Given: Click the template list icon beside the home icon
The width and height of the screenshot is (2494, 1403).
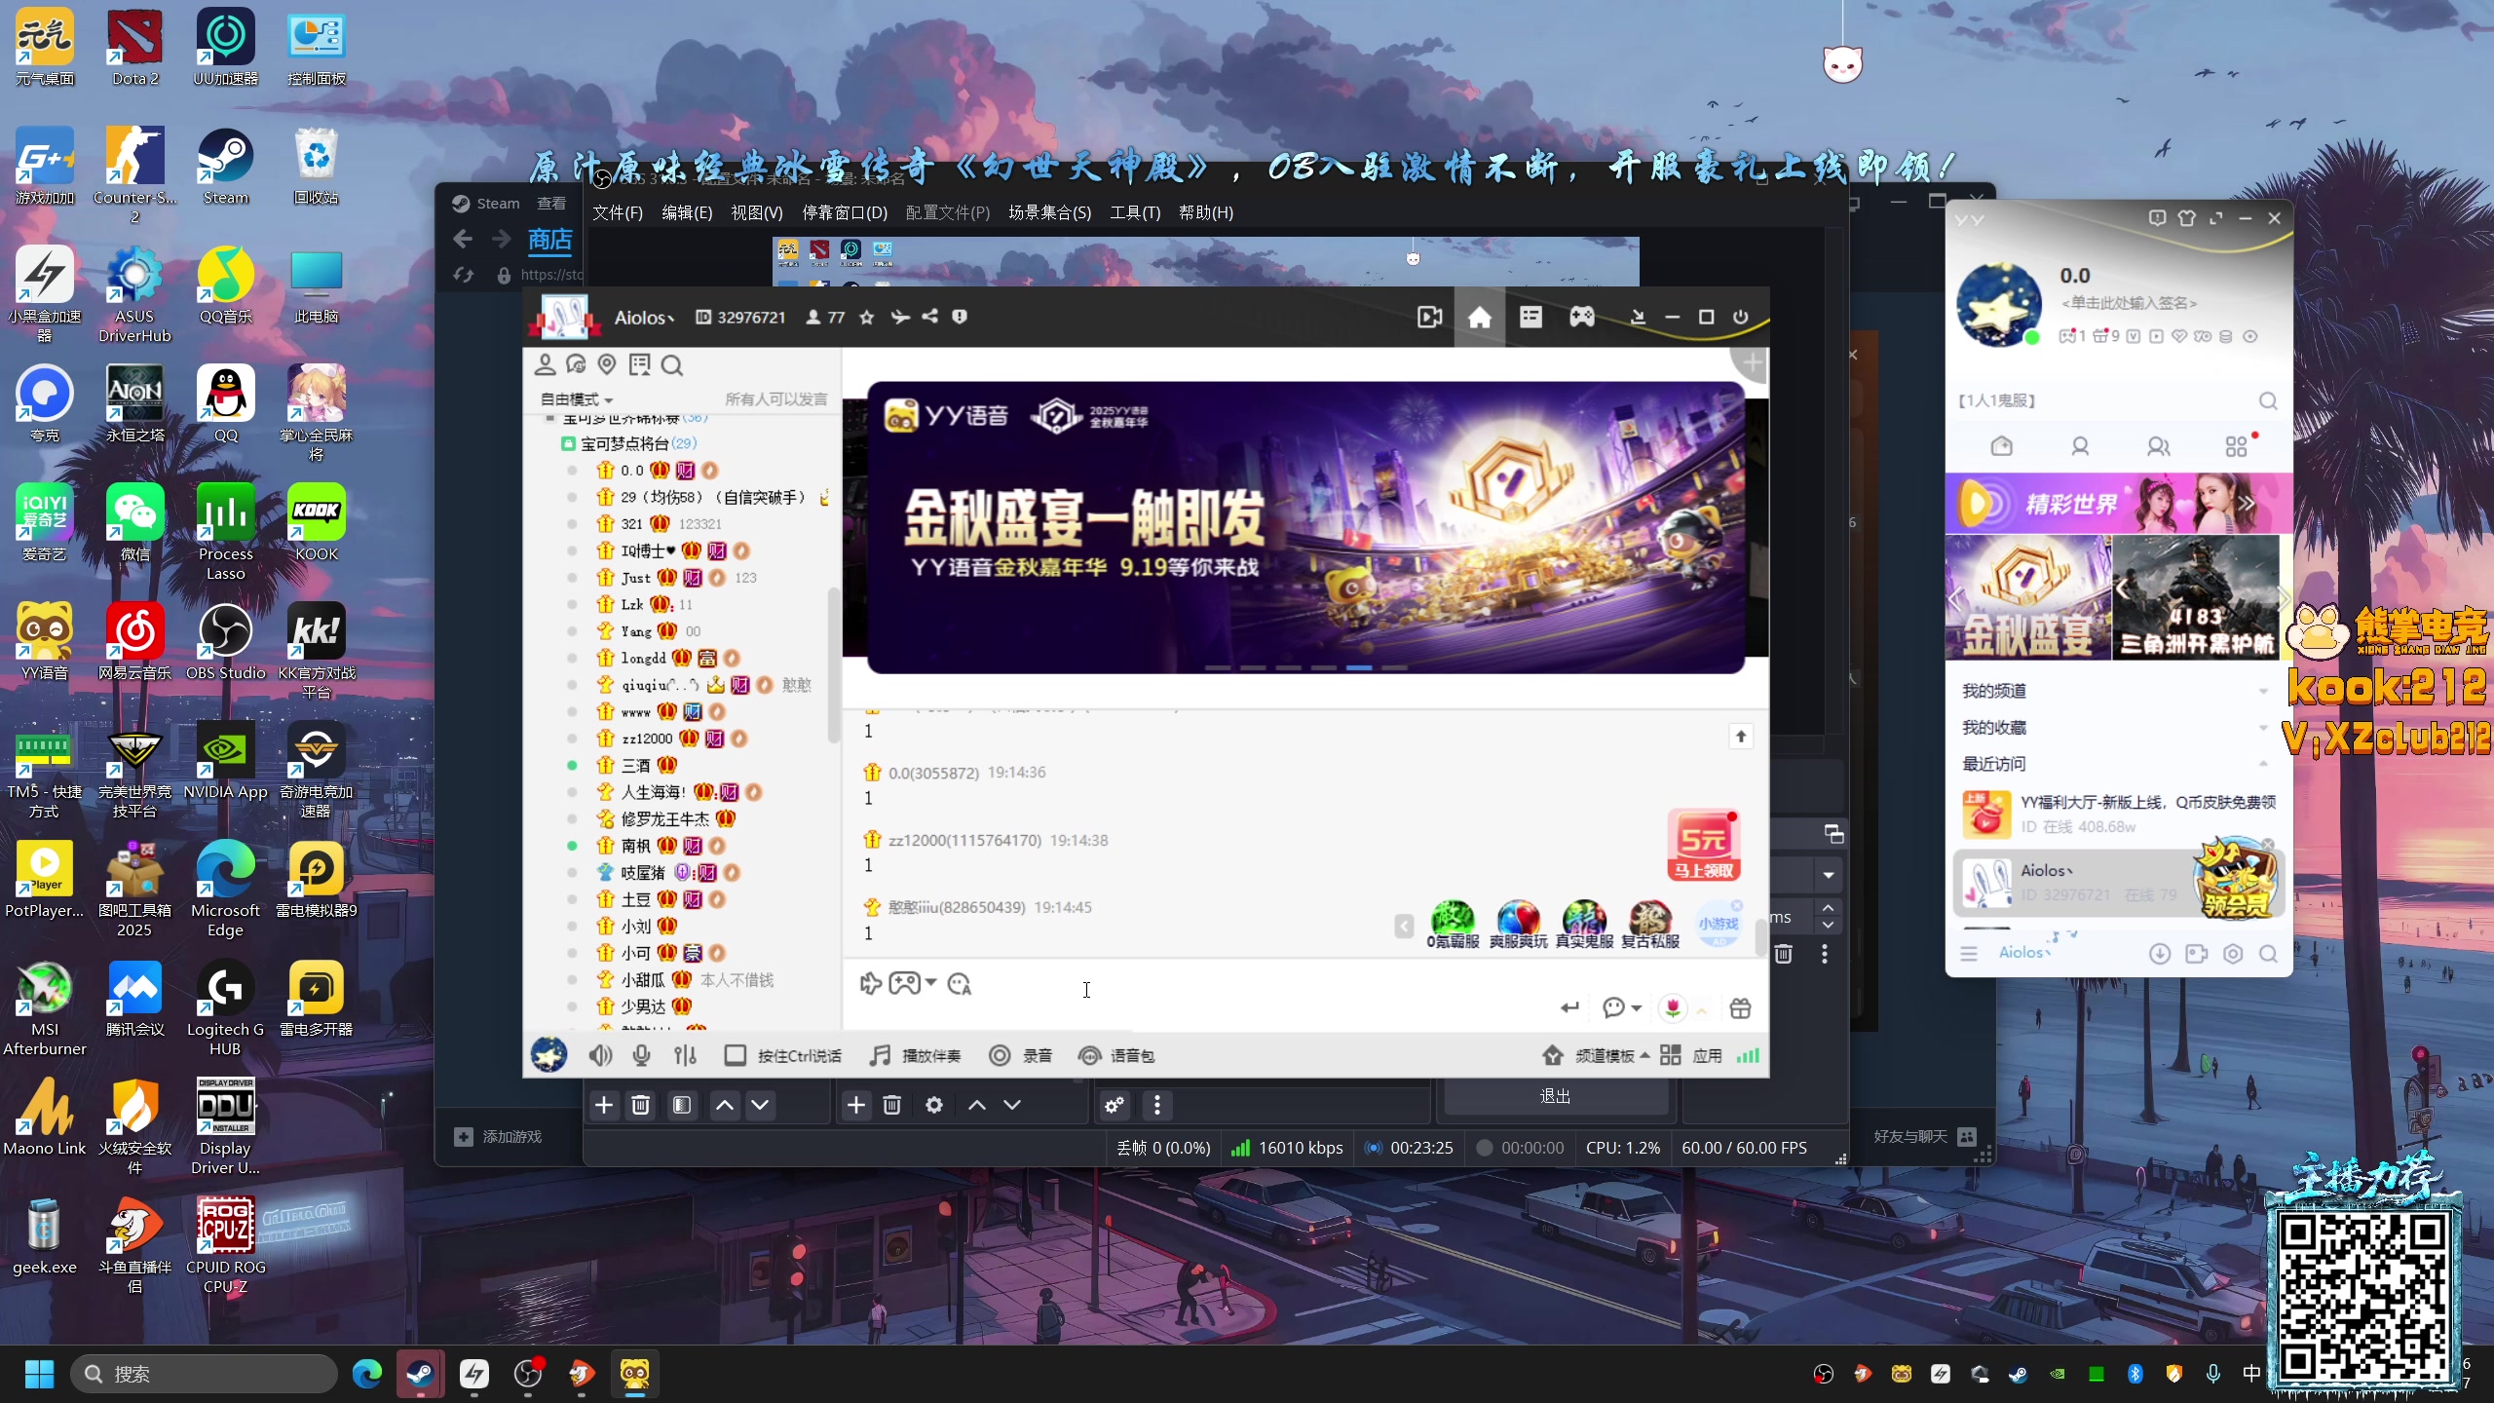Looking at the screenshot, I should [1530, 318].
